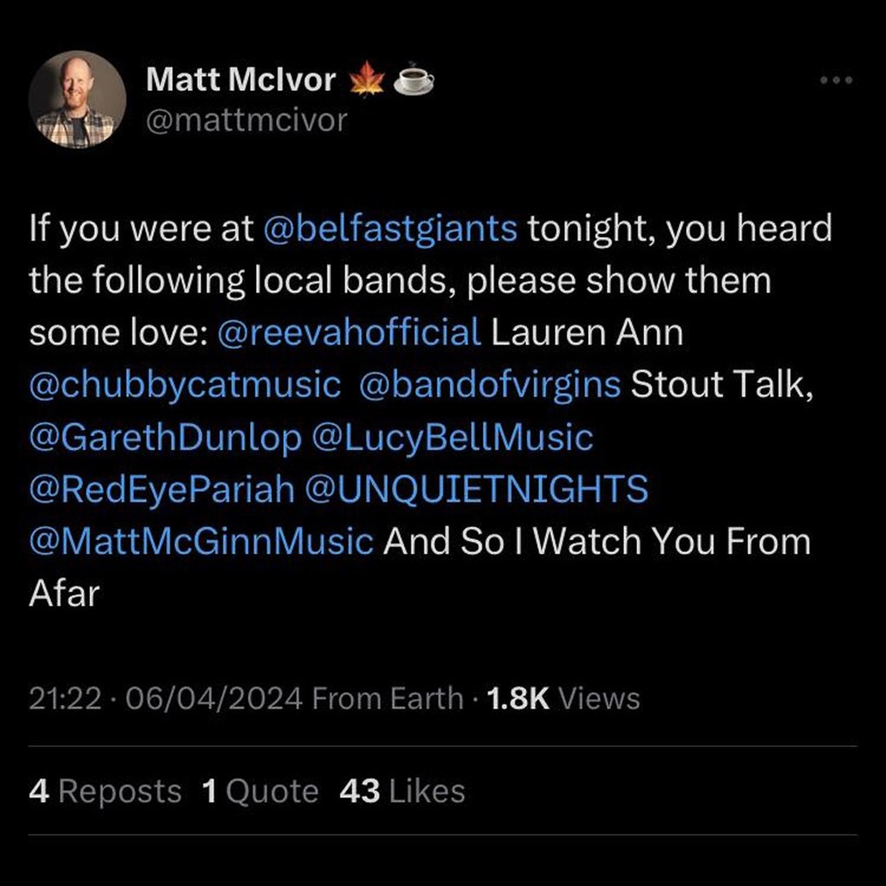Click Matt McIvor's profile picture
886x886 pixels.
[78, 99]
